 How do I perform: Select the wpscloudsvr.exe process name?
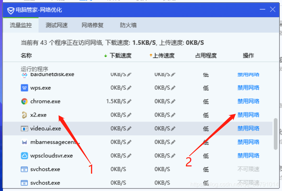(51, 156)
